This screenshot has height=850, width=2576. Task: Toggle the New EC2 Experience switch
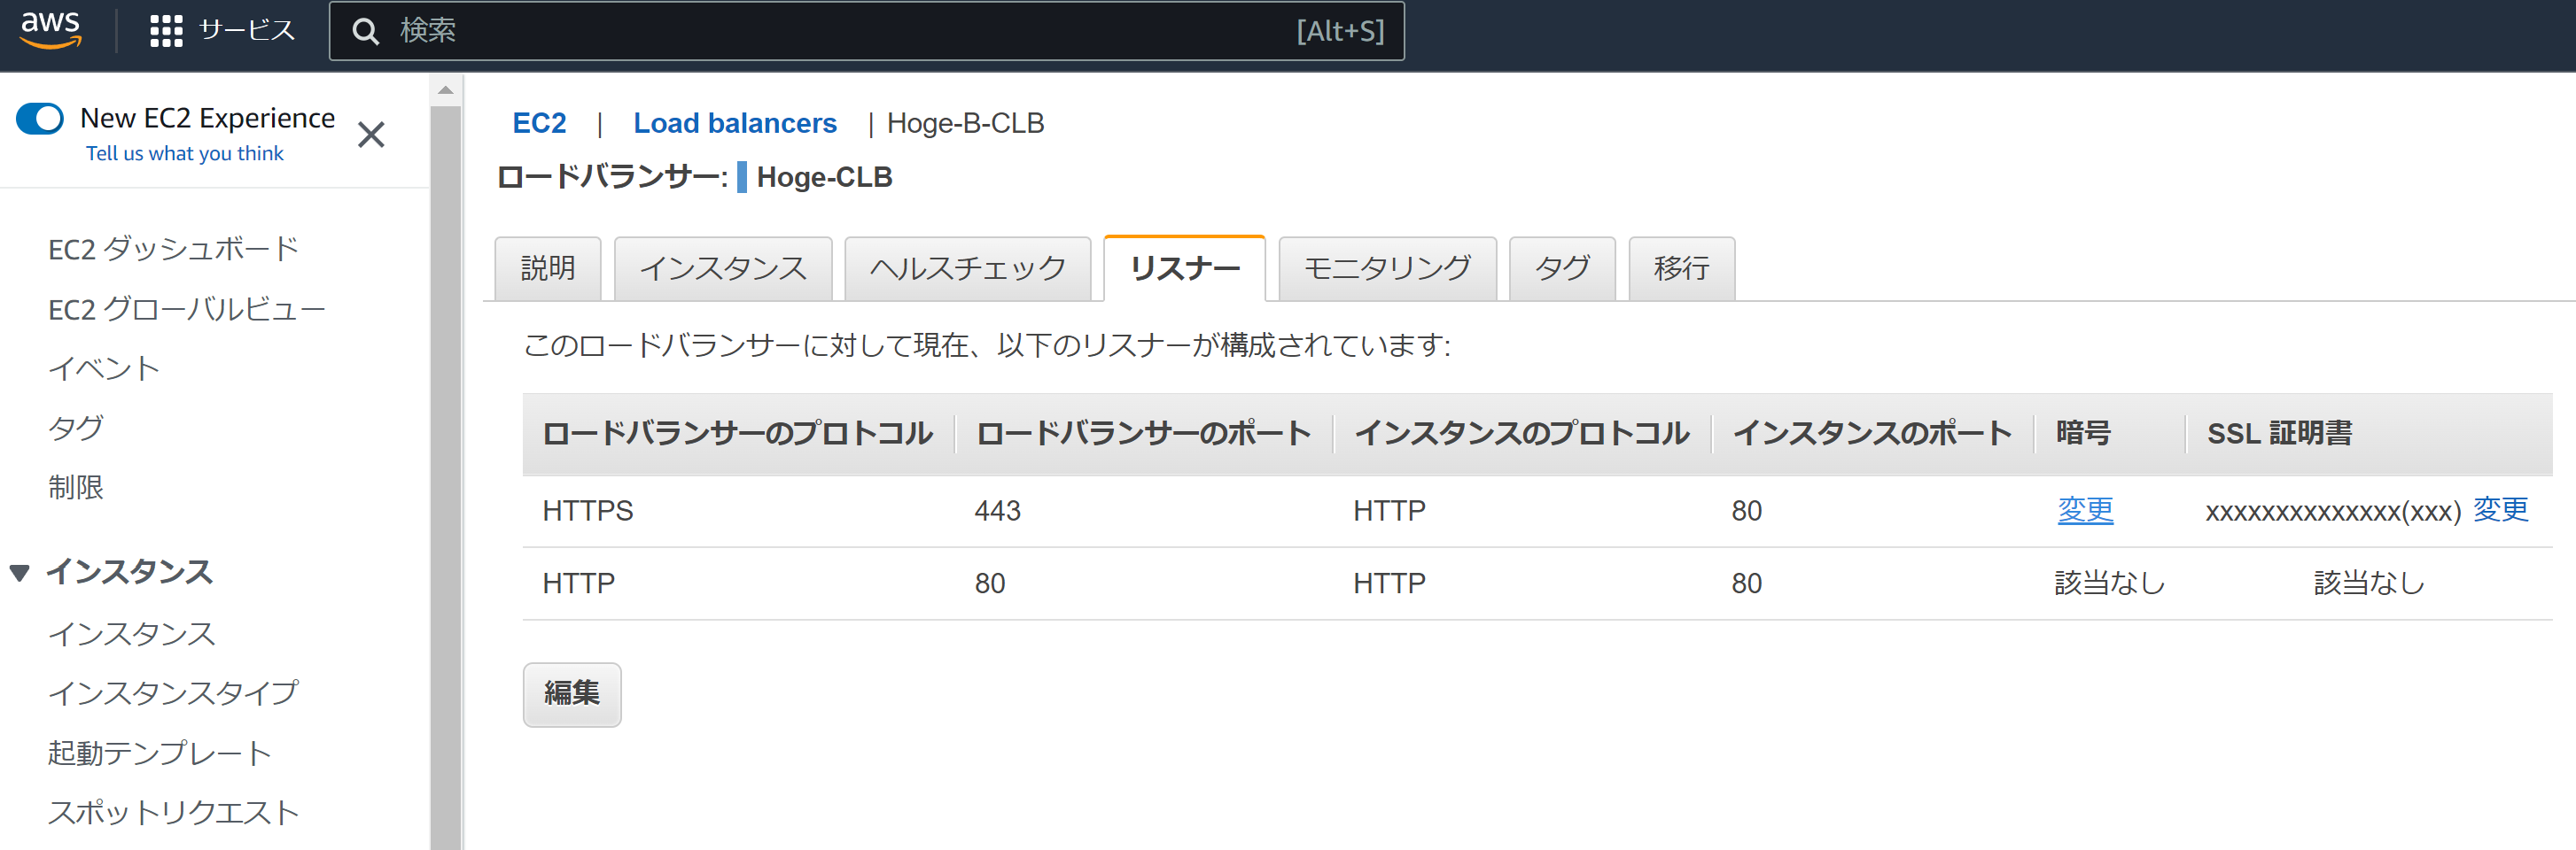click(x=40, y=119)
